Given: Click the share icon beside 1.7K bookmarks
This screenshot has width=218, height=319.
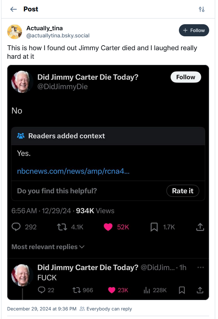Looking at the screenshot, I should (x=200, y=227).
